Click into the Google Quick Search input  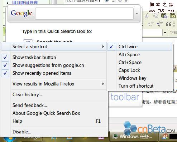84,14
